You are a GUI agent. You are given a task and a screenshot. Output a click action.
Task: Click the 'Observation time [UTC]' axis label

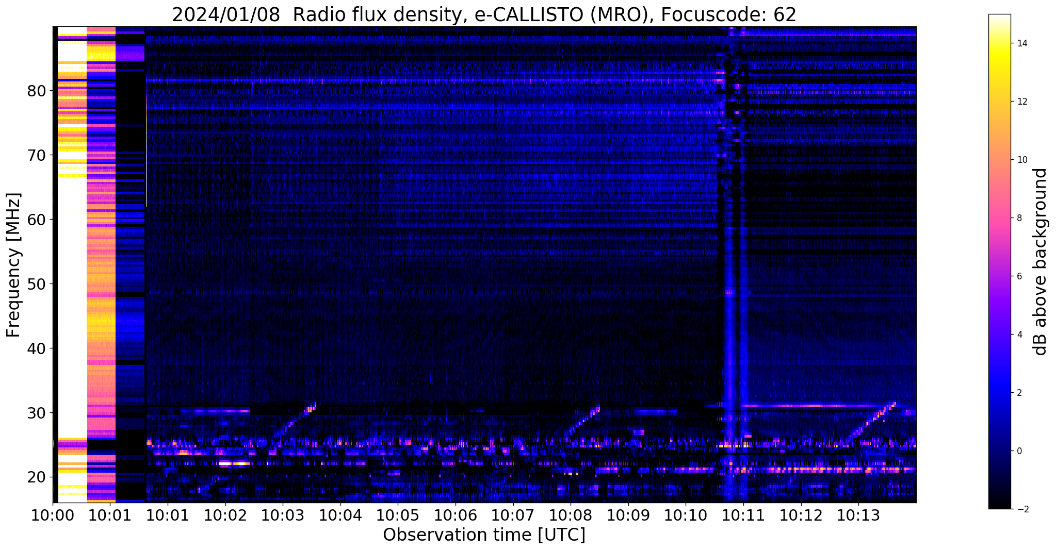484,535
